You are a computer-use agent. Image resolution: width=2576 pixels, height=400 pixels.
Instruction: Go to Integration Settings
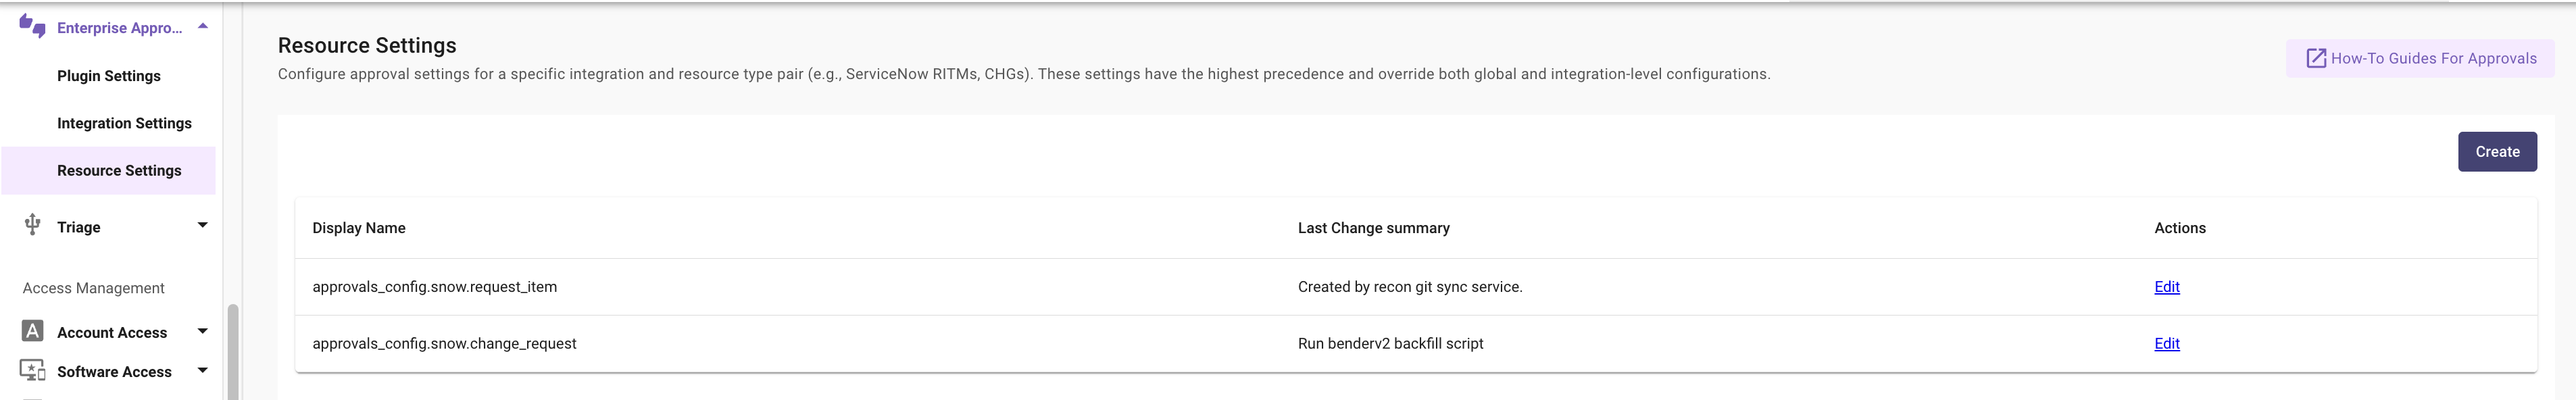click(x=124, y=123)
